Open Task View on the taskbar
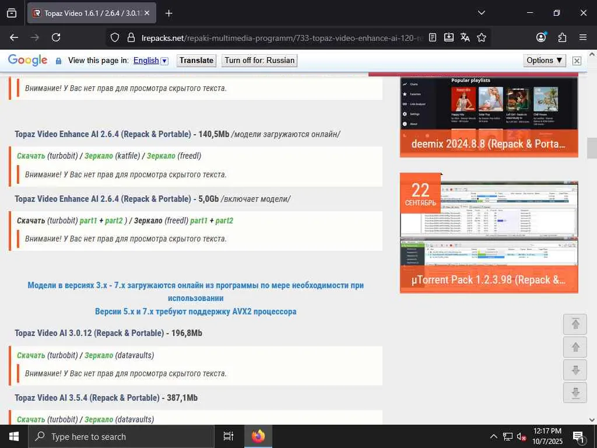597x448 pixels. pyautogui.click(x=229, y=436)
